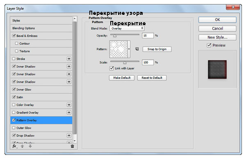The image size is (246, 159).
Task: Click the New Style... button
Action: point(217,37)
